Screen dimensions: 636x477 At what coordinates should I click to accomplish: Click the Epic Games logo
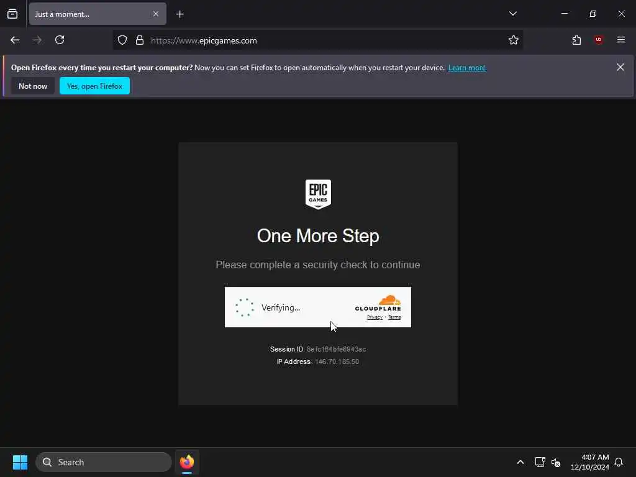click(318, 194)
